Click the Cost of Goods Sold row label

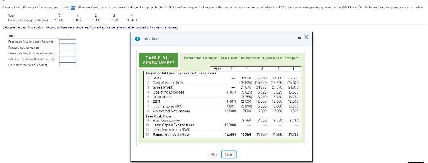(168, 83)
